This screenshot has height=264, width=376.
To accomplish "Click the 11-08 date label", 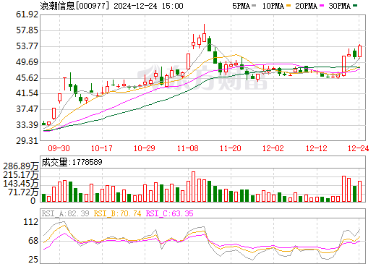I will click(x=188, y=148).
